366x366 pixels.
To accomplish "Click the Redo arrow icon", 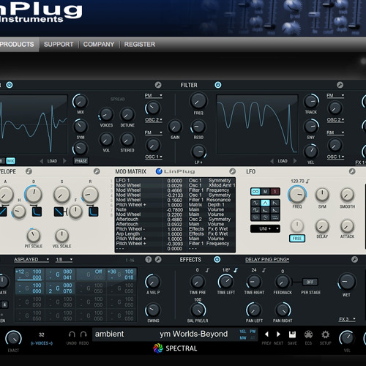I will [x=83, y=335].
